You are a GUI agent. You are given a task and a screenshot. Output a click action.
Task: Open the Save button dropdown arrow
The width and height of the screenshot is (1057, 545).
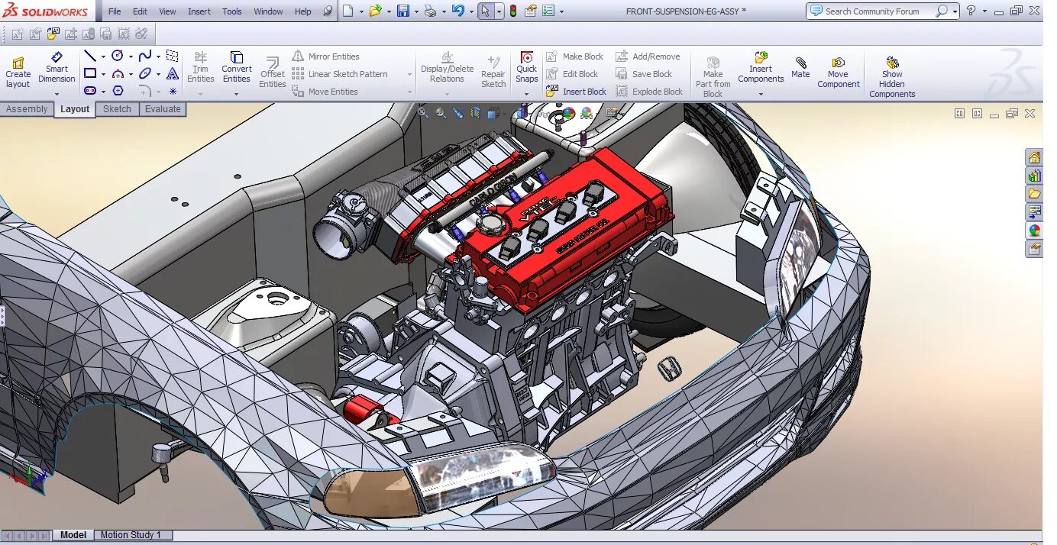point(416,11)
